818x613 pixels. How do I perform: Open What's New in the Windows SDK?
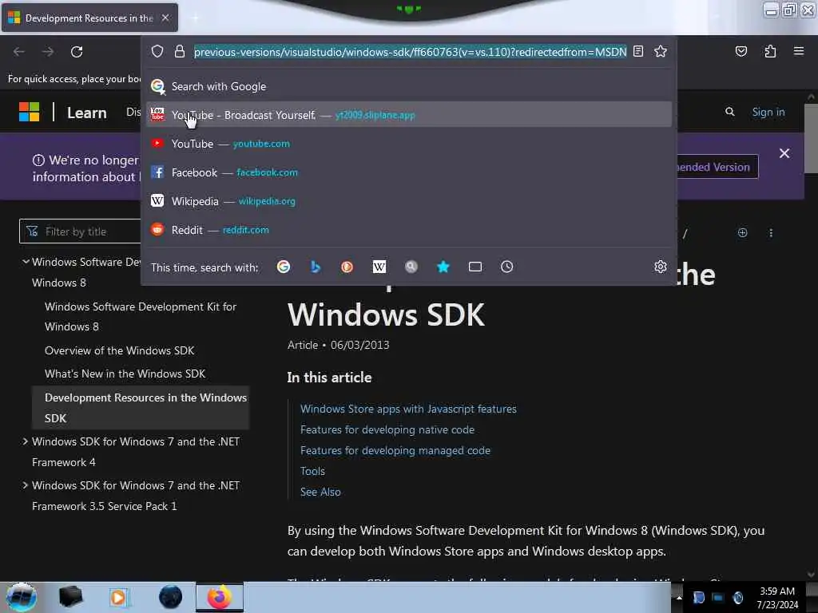pos(125,374)
